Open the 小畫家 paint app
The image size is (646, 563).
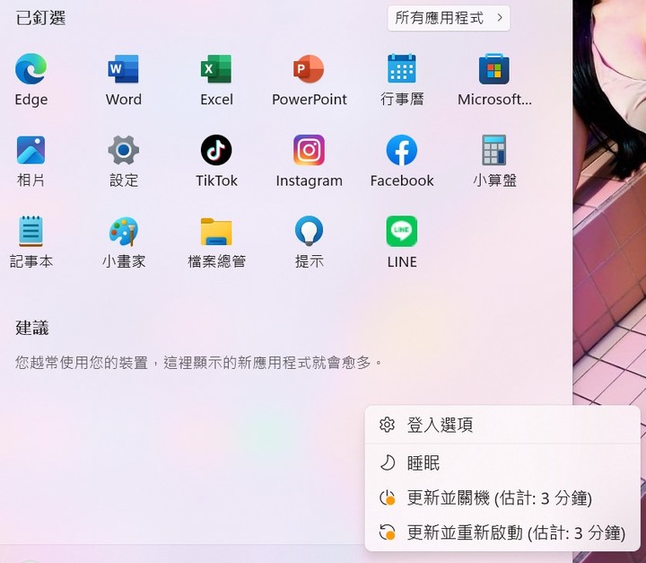pyautogui.click(x=123, y=231)
